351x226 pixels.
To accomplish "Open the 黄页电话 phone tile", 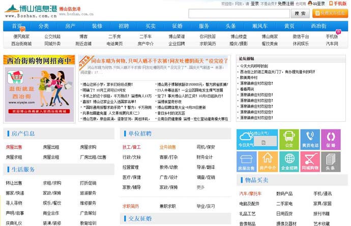I will [310, 140].
